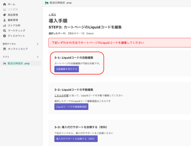Select マーケティング in the sidebar
The height and width of the screenshot is (146, 191).
pos(17,30)
